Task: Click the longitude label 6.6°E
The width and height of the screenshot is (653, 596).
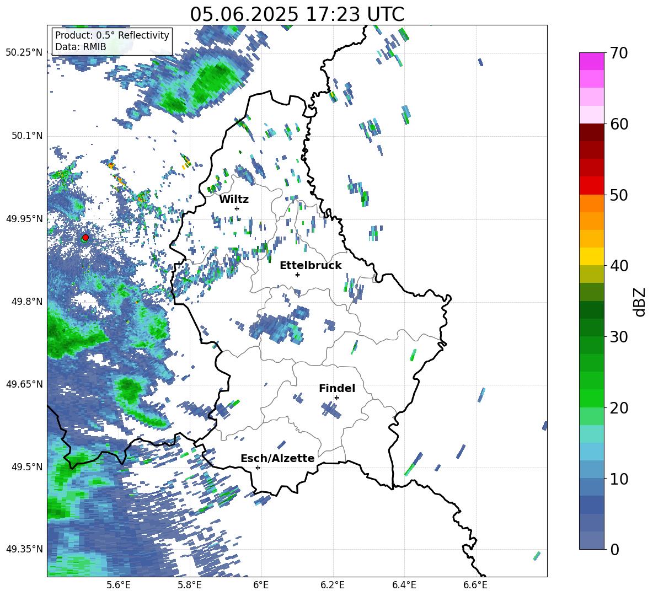Action: click(x=475, y=585)
